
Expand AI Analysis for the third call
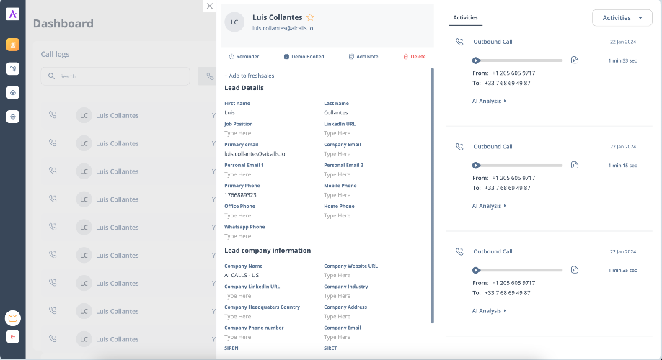(x=489, y=311)
